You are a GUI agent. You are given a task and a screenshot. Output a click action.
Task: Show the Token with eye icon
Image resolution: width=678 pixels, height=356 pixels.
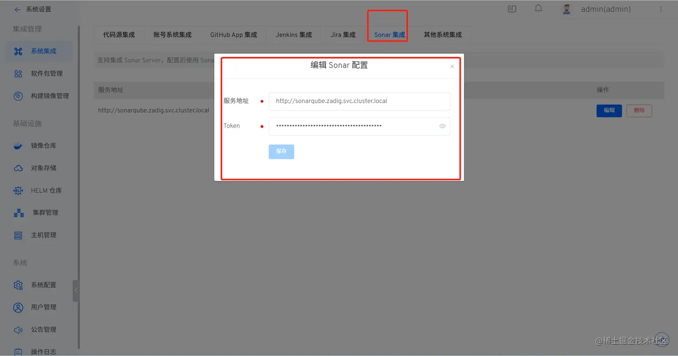coord(442,126)
